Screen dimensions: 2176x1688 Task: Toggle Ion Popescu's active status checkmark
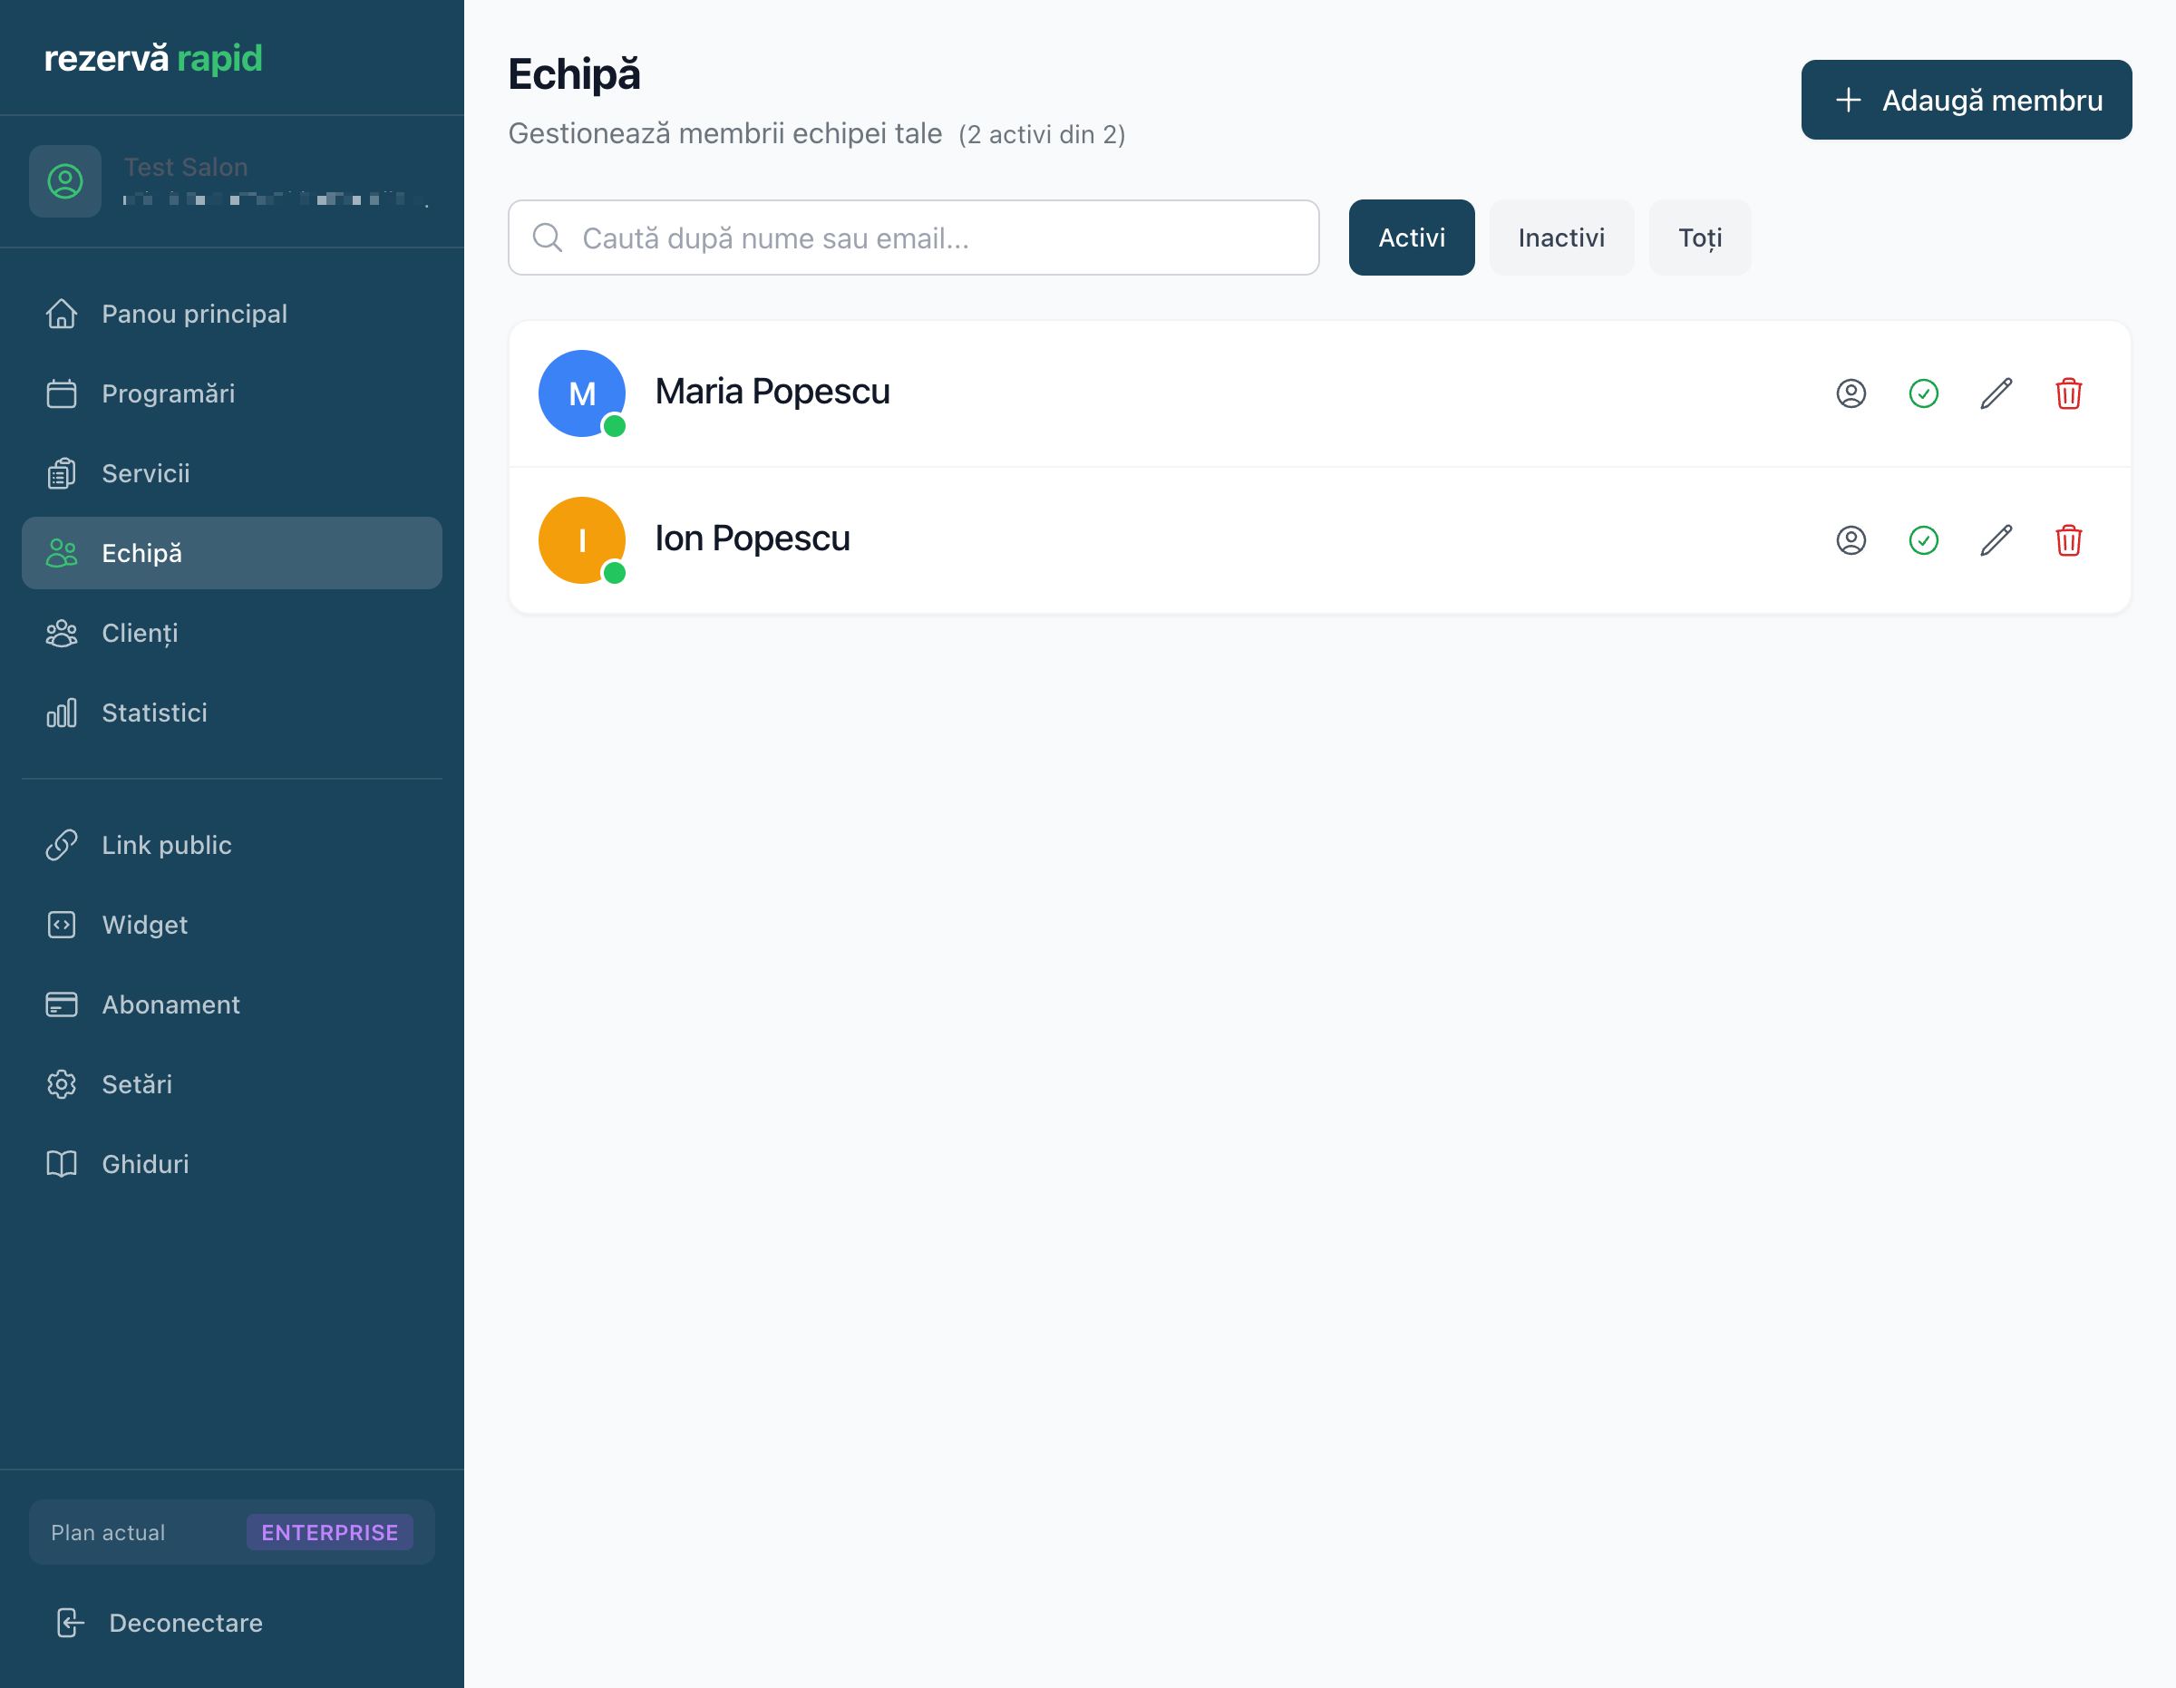click(x=1923, y=540)
